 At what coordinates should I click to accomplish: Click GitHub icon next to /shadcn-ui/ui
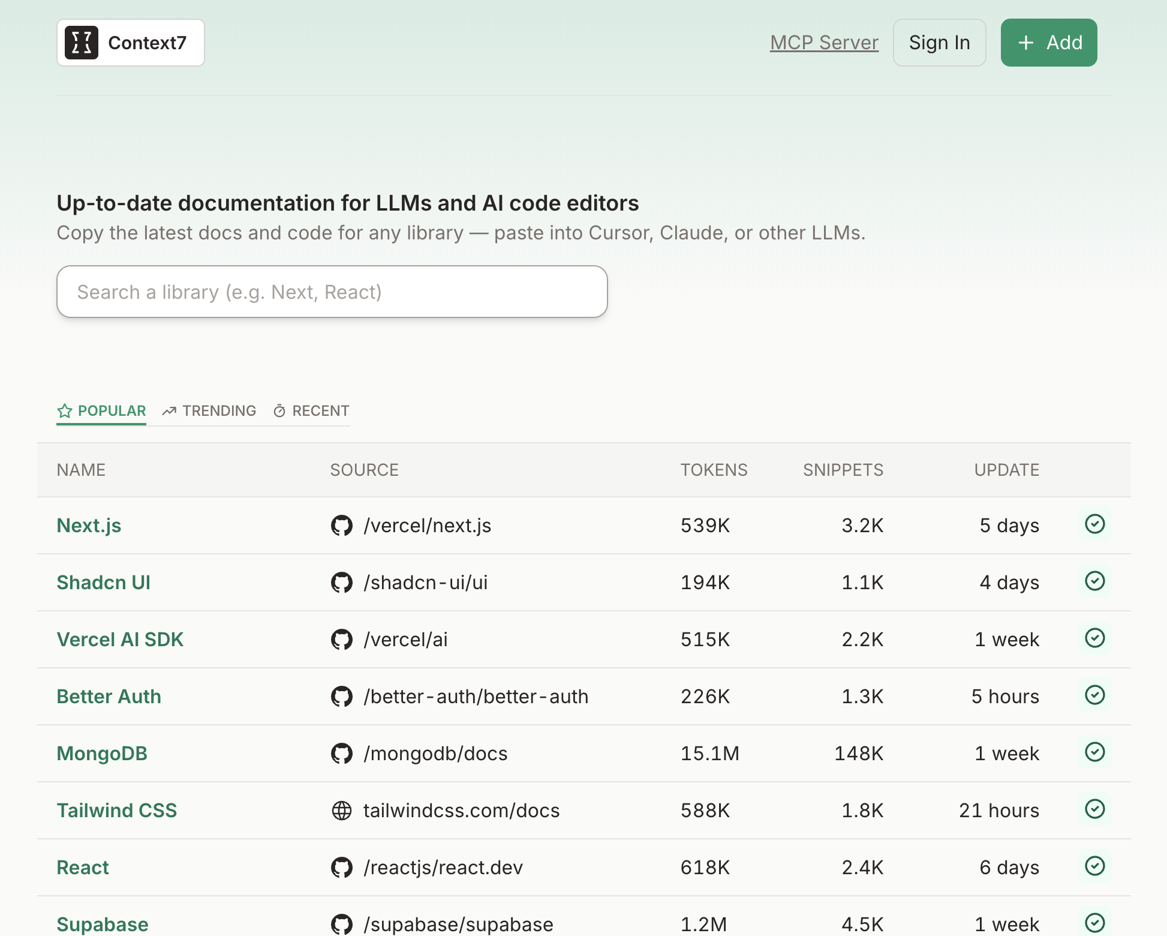tap(342, 583)
